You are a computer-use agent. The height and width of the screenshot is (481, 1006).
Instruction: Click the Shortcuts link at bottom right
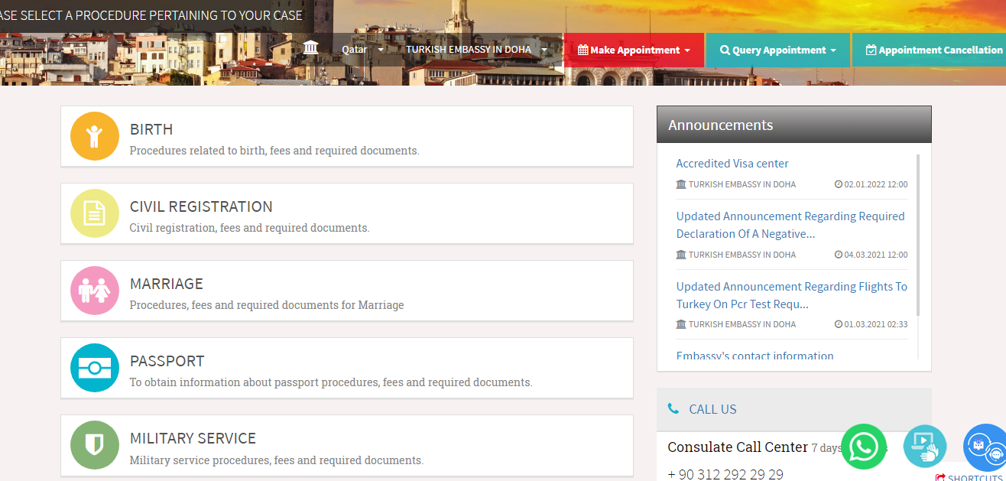973,477
